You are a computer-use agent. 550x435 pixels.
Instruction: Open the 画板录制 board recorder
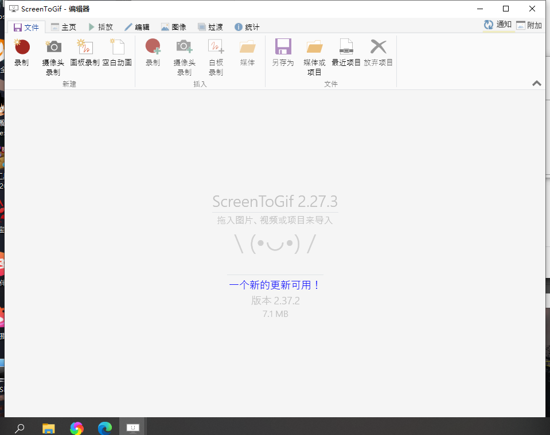coord(85,47)
